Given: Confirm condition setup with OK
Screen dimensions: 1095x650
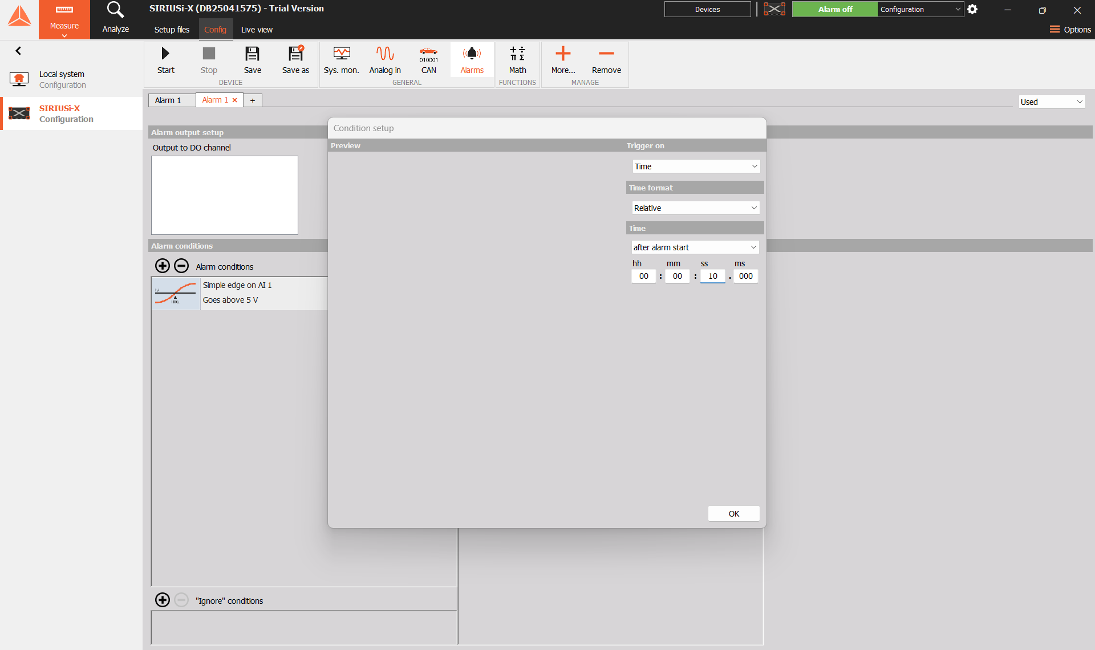Looking at the screenshot, I should click(734, 514).
